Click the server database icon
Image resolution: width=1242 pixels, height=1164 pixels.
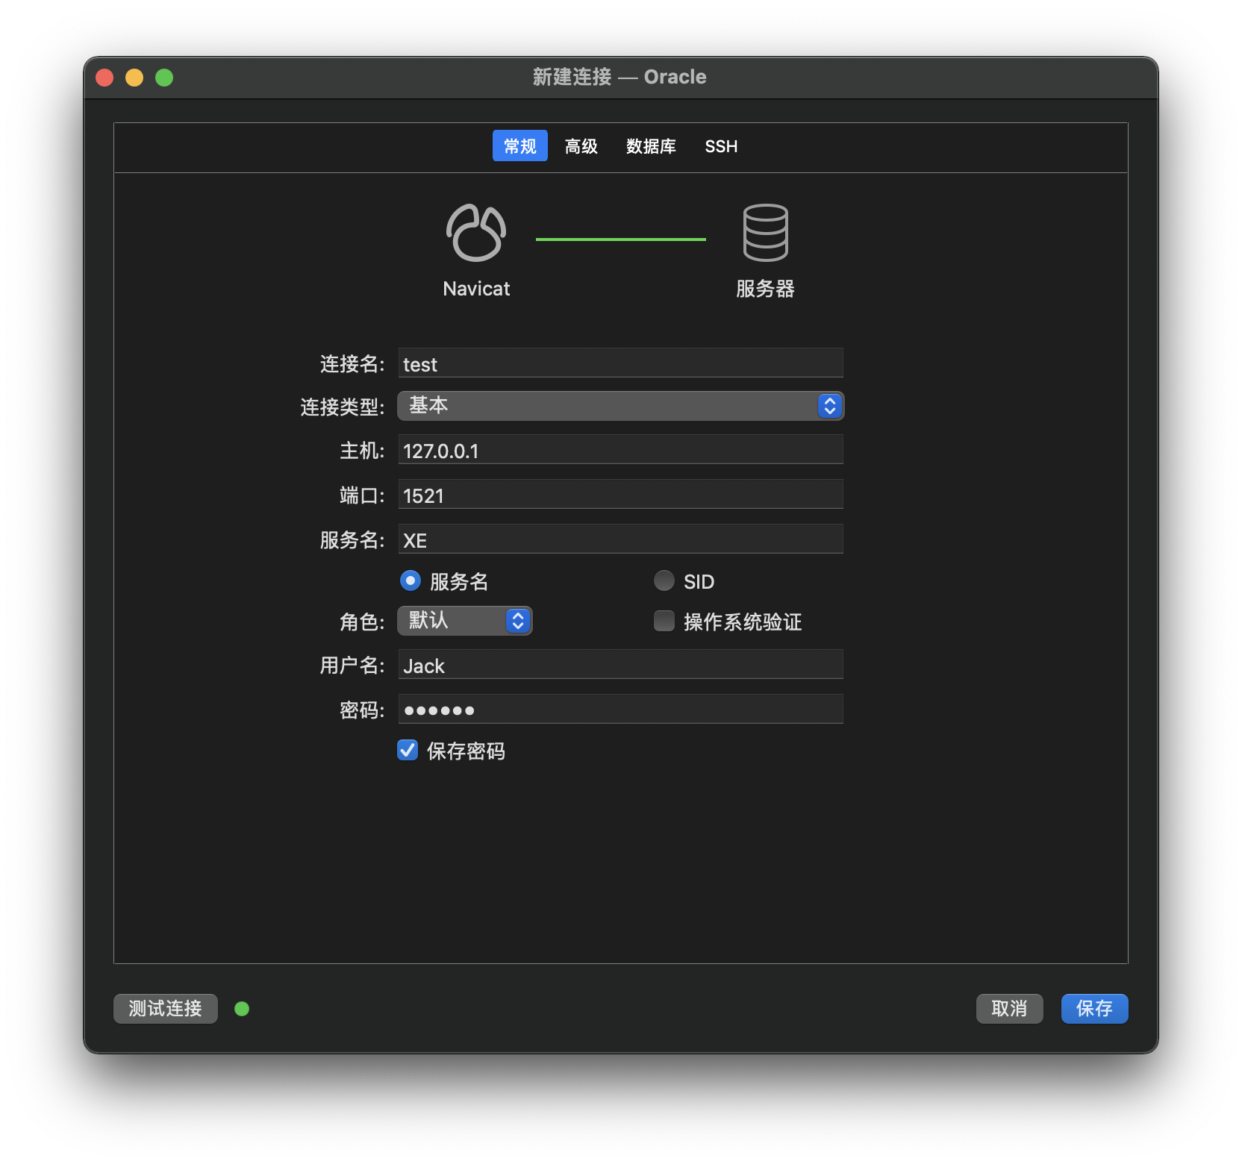click(765, 233)
